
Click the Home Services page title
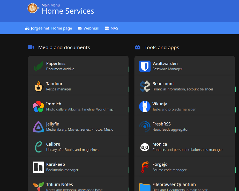[x=68, y=11]
